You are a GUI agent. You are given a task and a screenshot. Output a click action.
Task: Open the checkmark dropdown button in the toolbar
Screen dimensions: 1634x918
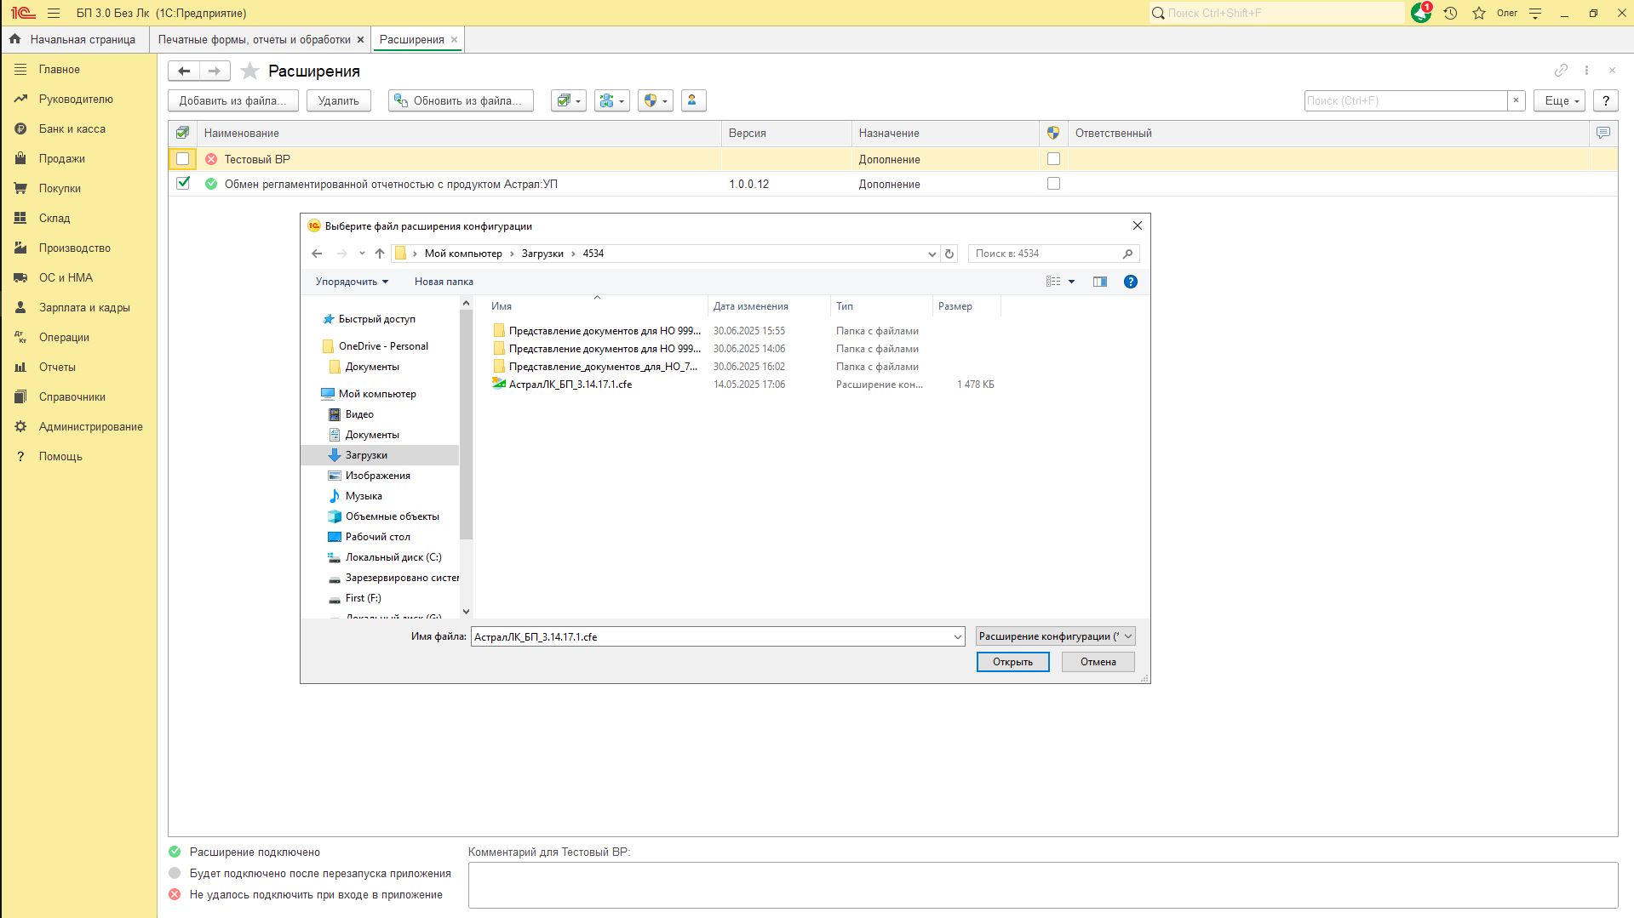[568, 100]
